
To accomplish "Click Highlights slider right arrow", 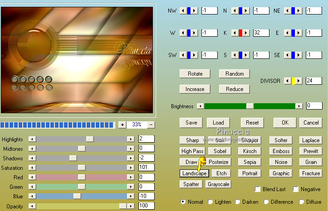I will pyautogui.click(x=131, y=139).
